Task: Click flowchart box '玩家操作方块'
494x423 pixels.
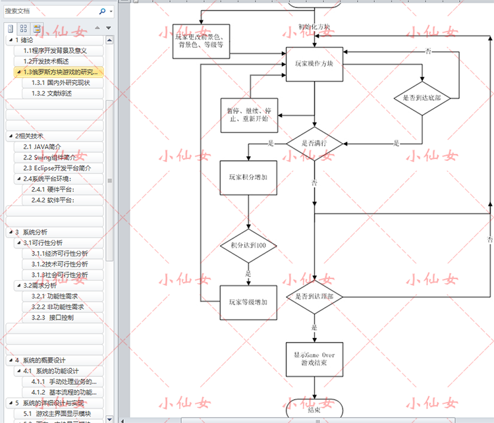Action: [314, 65]
